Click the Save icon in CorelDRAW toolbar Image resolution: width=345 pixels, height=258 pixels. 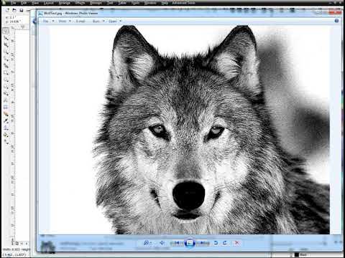coord(22,10)
